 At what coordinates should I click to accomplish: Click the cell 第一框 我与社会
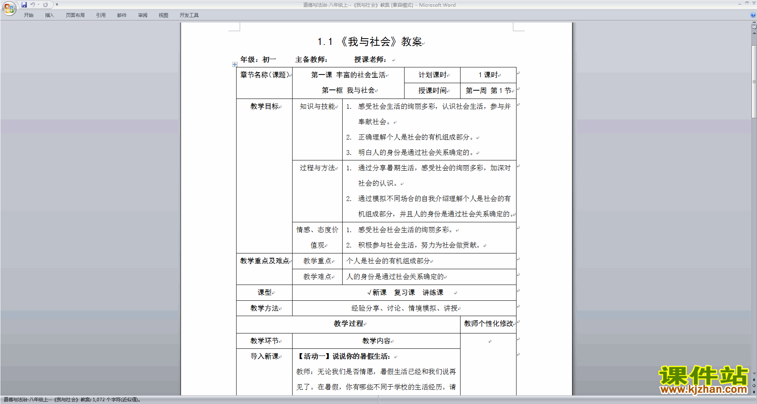click(349, 91)
